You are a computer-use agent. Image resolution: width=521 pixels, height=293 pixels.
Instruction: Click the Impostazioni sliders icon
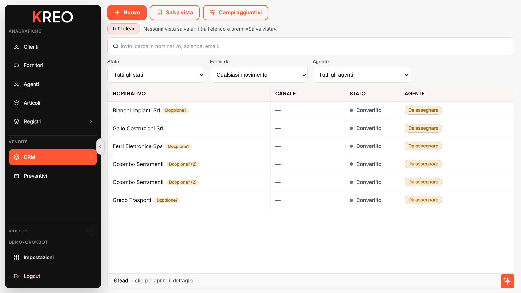(16, 258)
